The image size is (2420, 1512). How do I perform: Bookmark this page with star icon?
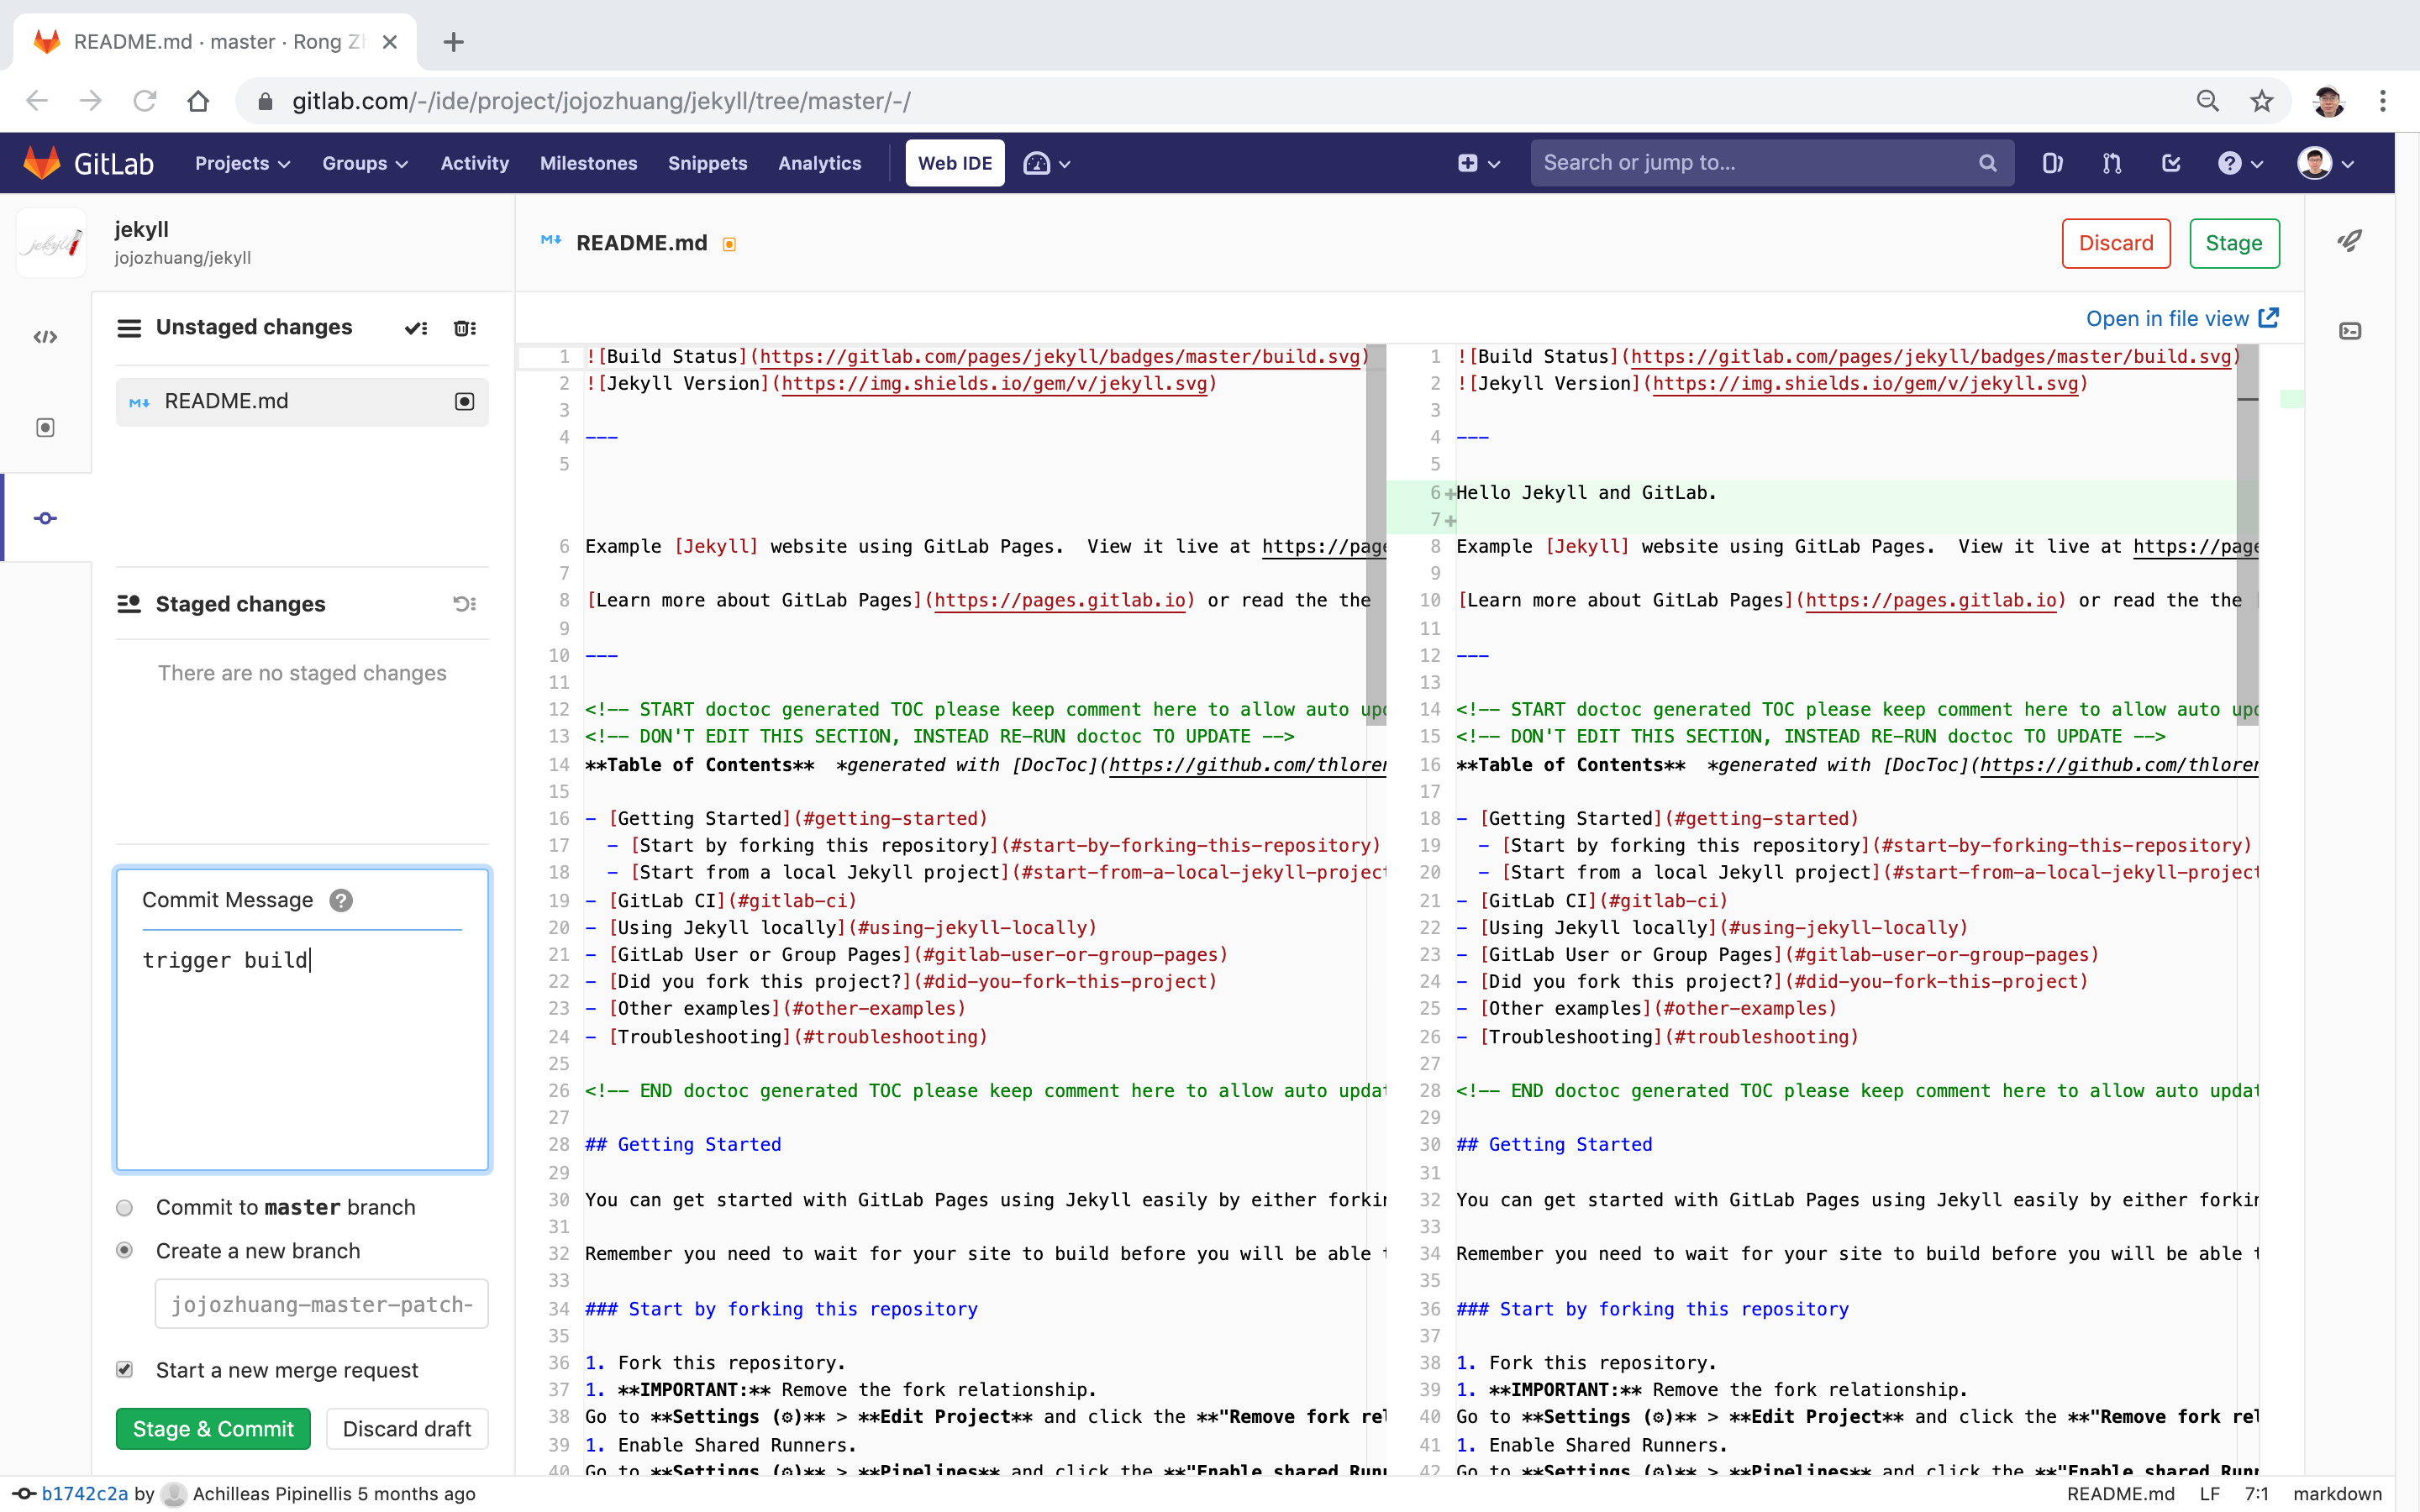(x=2262, y=101)
